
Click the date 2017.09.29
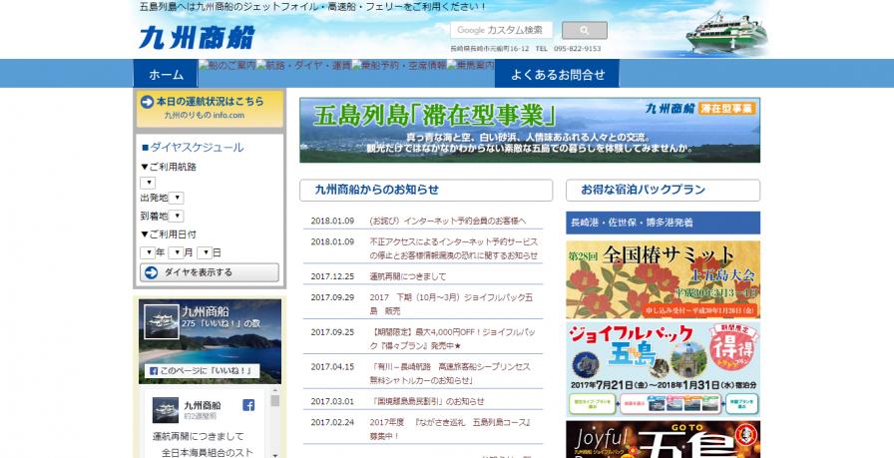332,297
